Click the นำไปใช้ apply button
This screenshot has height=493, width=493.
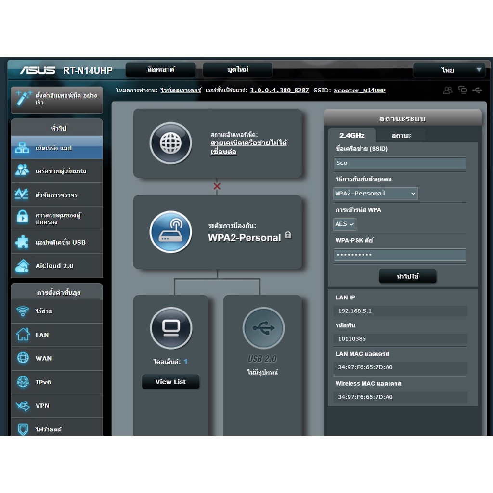pyautogui.click(x=407, y=276)
